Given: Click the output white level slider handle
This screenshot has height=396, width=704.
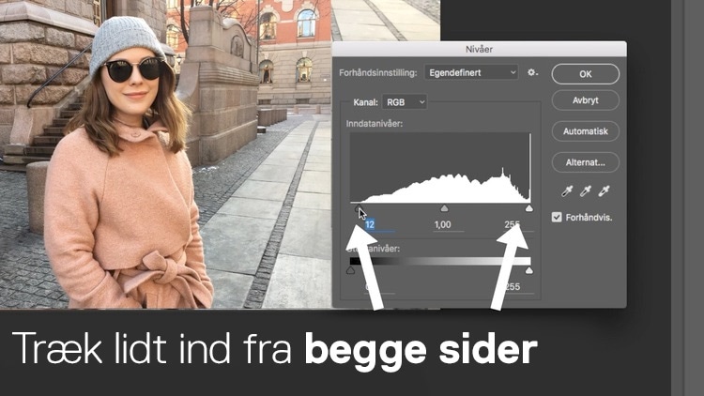Looking at the screenshot, I should tap(528, 270).
